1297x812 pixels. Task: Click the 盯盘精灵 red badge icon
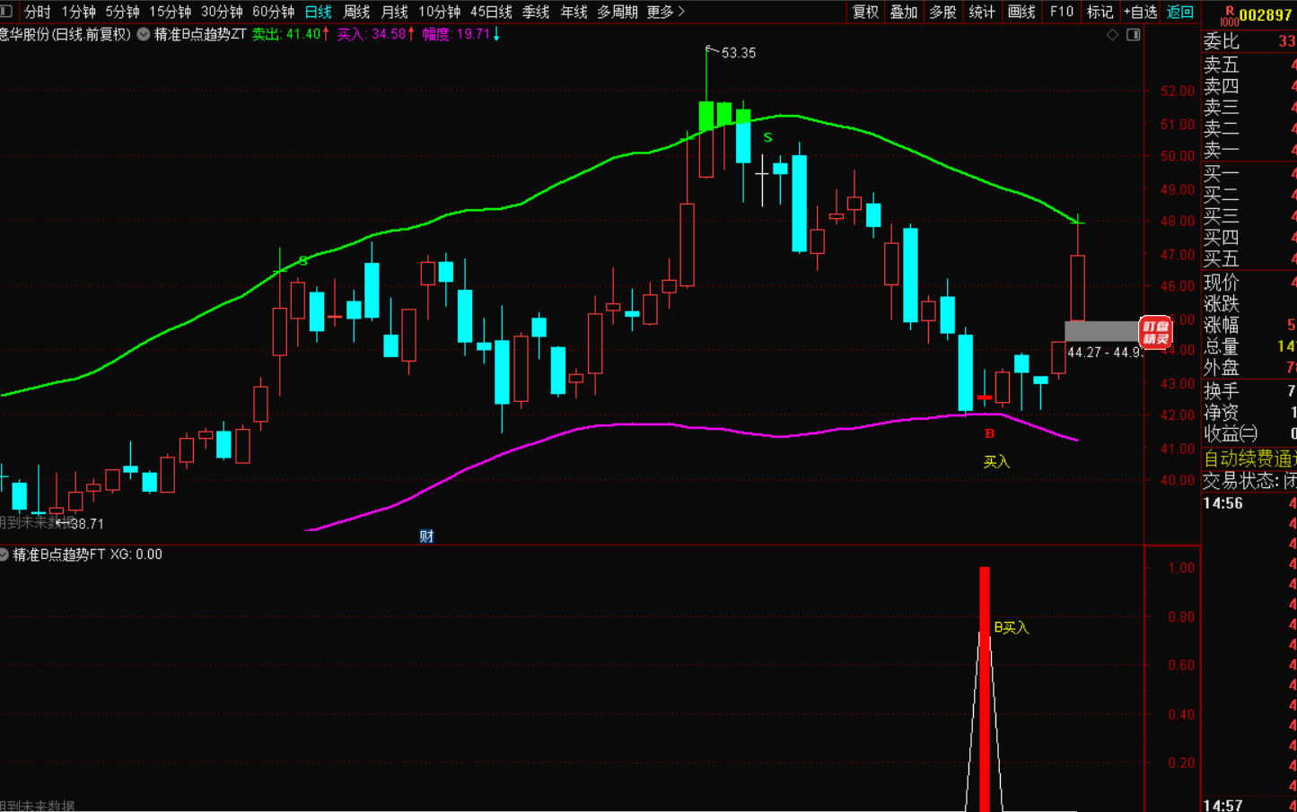click(x=1155, y=332)
